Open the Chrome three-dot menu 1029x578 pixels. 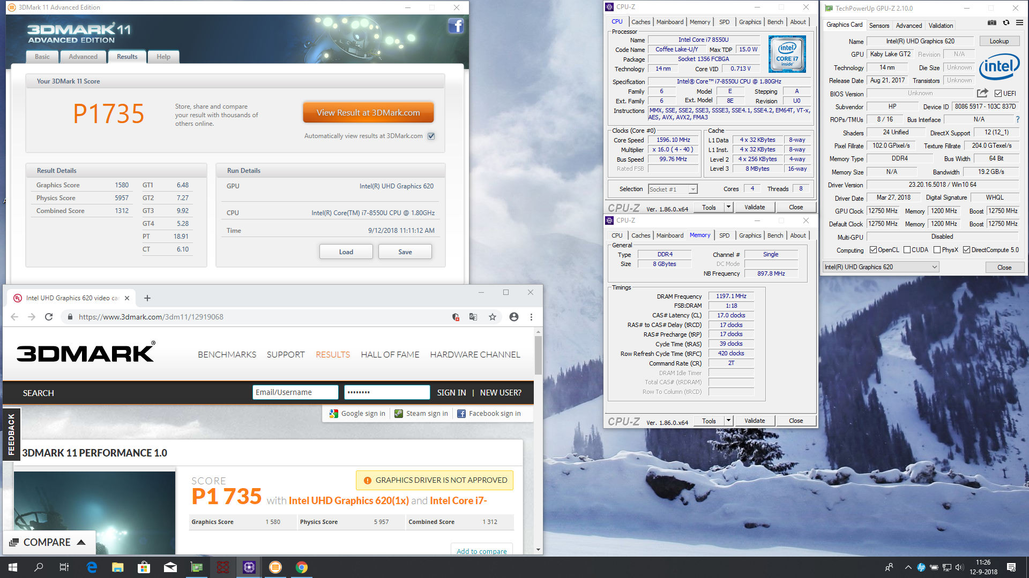pyautogui.click(x=531, y=317)
